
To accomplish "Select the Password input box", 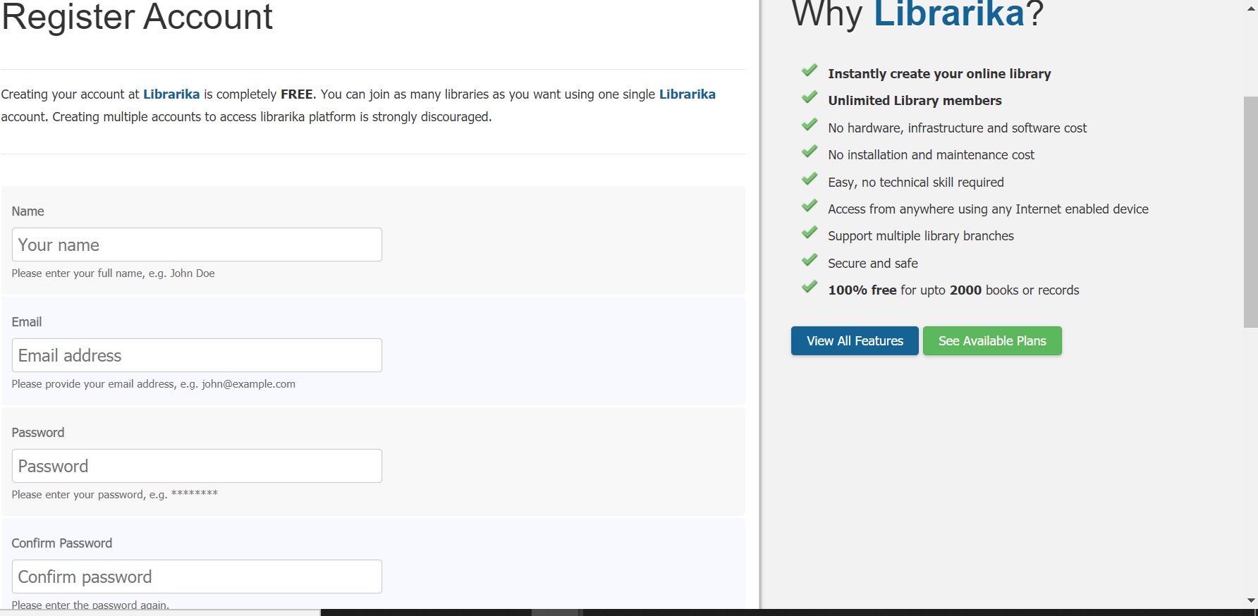I will (x=197, y=466).
